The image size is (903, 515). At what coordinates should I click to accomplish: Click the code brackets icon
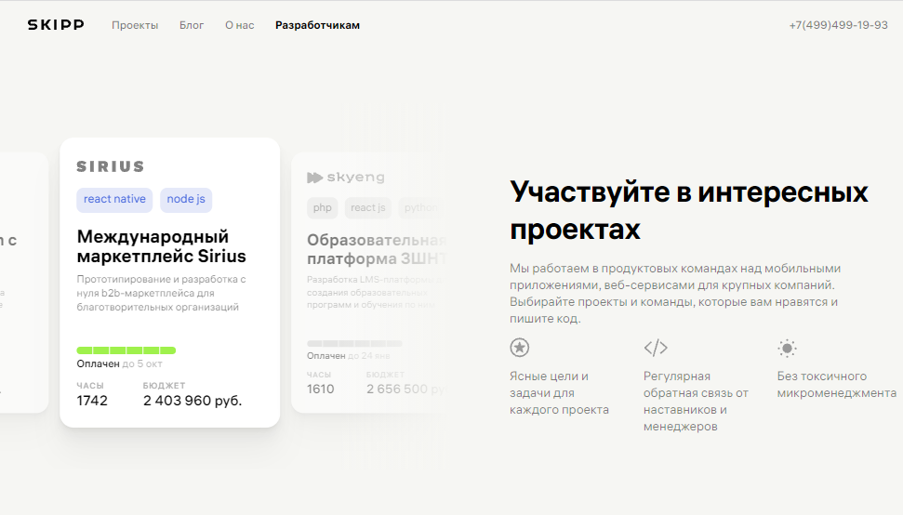point(656,348)
